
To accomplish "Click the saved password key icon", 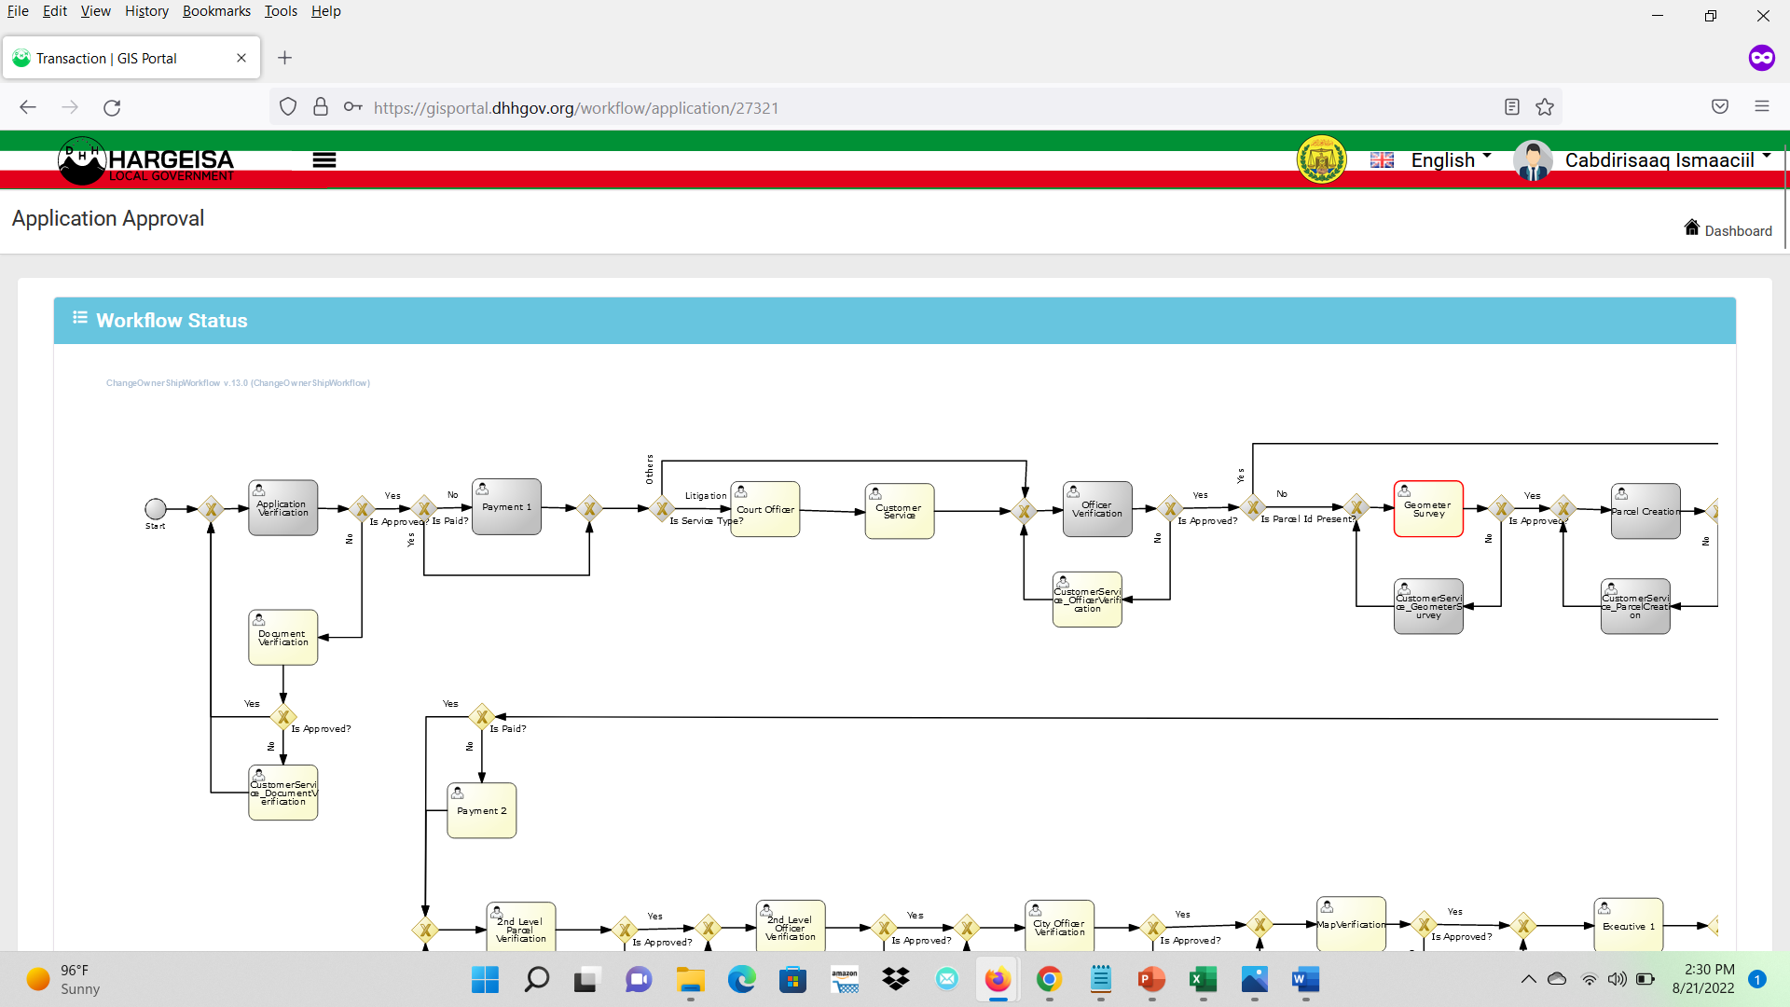I will (x=353, y=107).
